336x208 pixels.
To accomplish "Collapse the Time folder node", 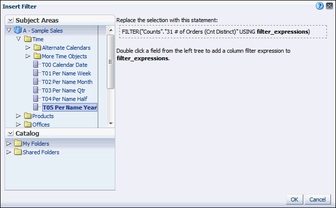I will 19,39.
